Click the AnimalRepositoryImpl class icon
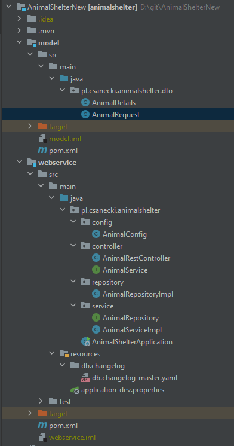234x446 pixels. [x=96, y=294]
